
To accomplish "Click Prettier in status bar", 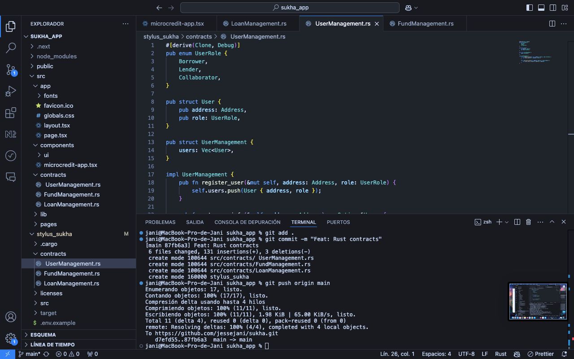I will (x=540, y=354).
